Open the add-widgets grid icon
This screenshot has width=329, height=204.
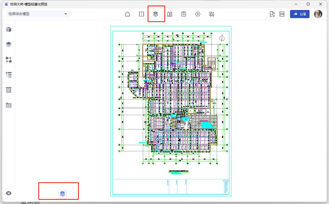click(212, 14)
